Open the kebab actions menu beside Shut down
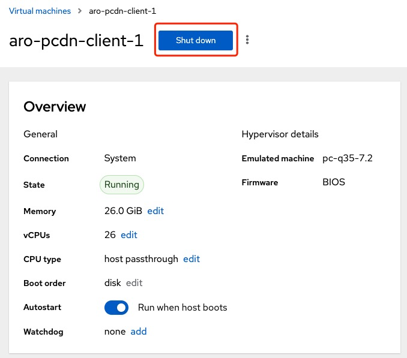This screenshot has width=407, height=358. pyautogui.click(x=247, y=40)
